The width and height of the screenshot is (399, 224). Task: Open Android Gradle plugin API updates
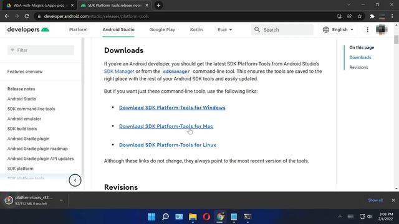41,159
